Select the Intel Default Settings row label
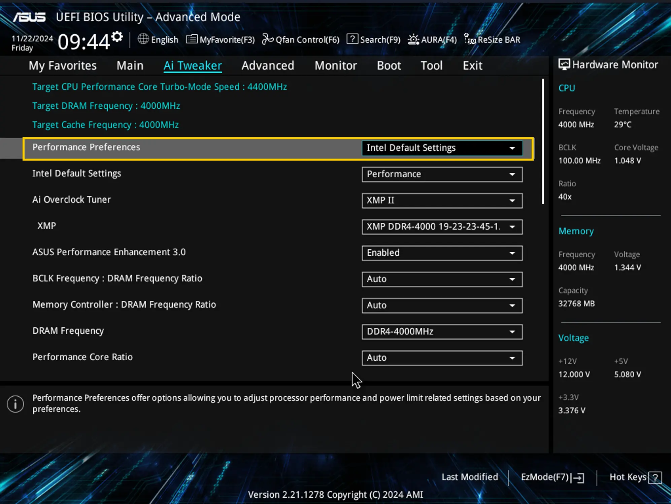Image resolution: width=671 pixels, height=504 pixels. (x=77, y=173)
